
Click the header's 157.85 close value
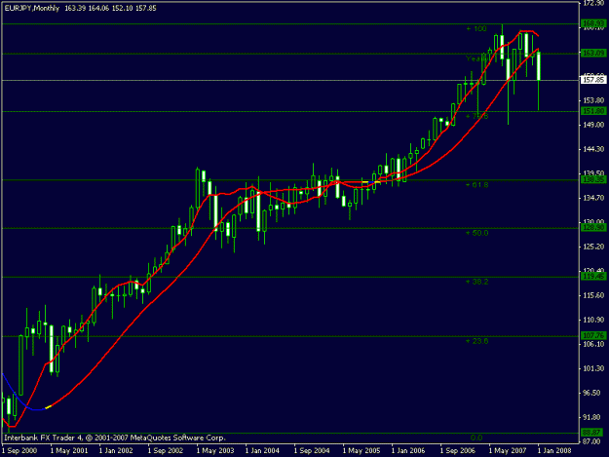[x=146, y=8]
